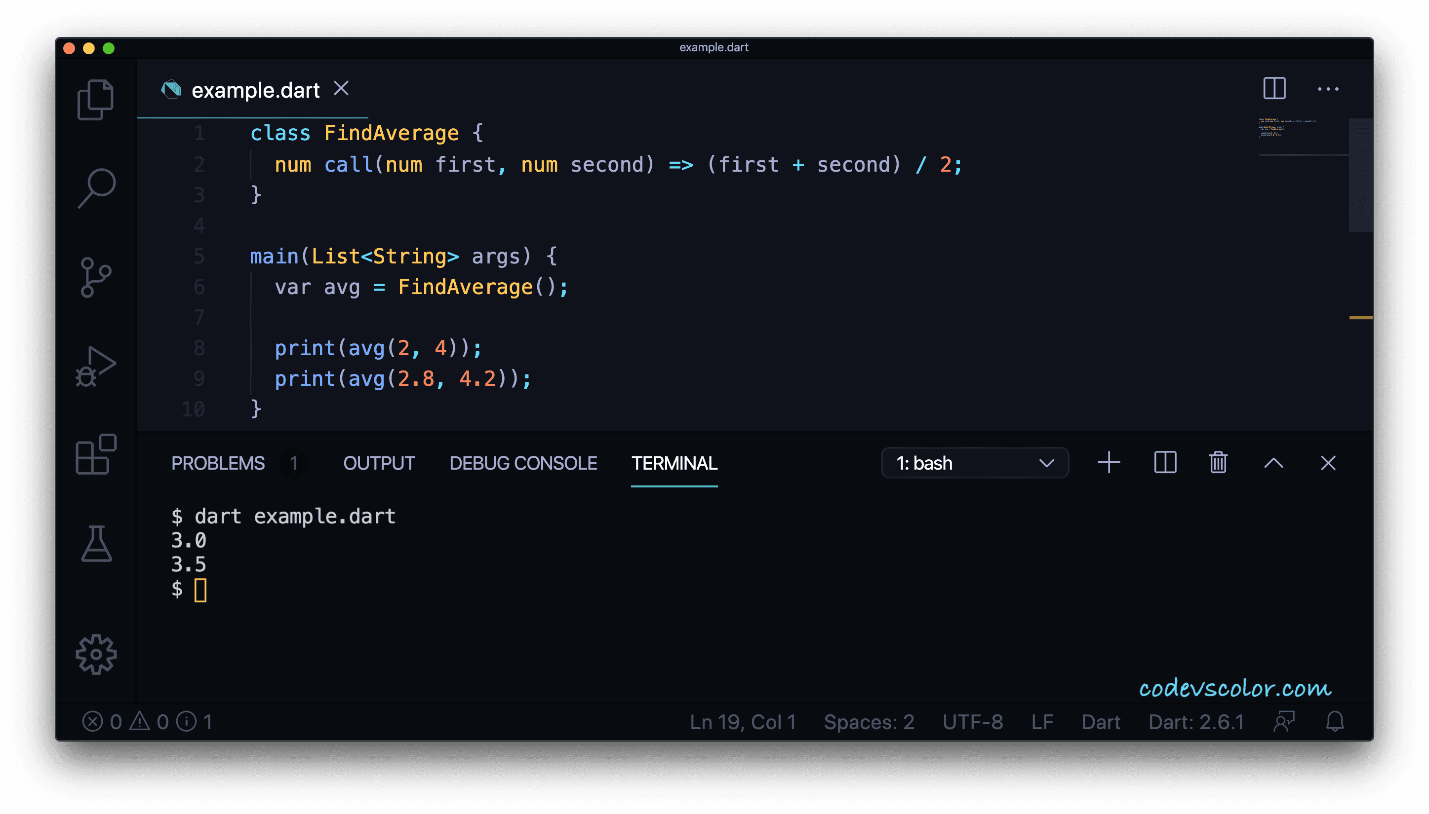Change file encoding via 'UTF-8'
This screenshot has height=814, width=1429.
click(x=972, y=722)
